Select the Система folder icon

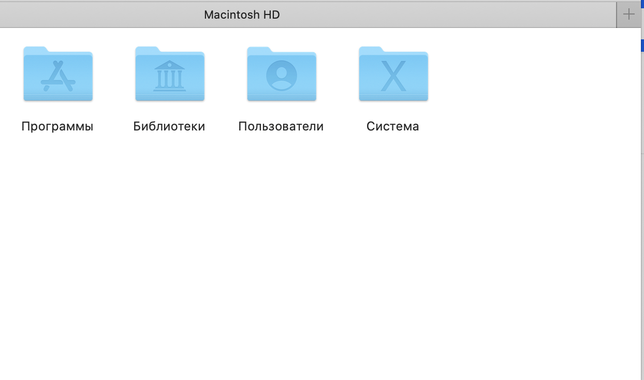pos(393,74)
